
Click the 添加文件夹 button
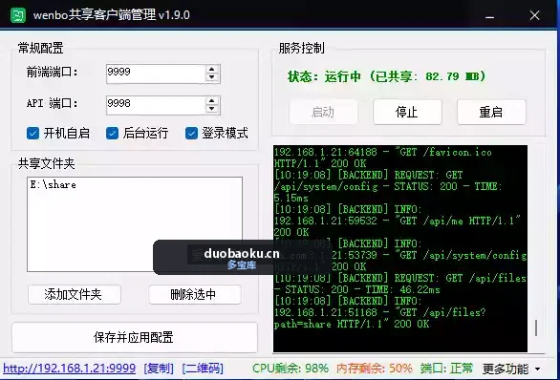[75, 295]
